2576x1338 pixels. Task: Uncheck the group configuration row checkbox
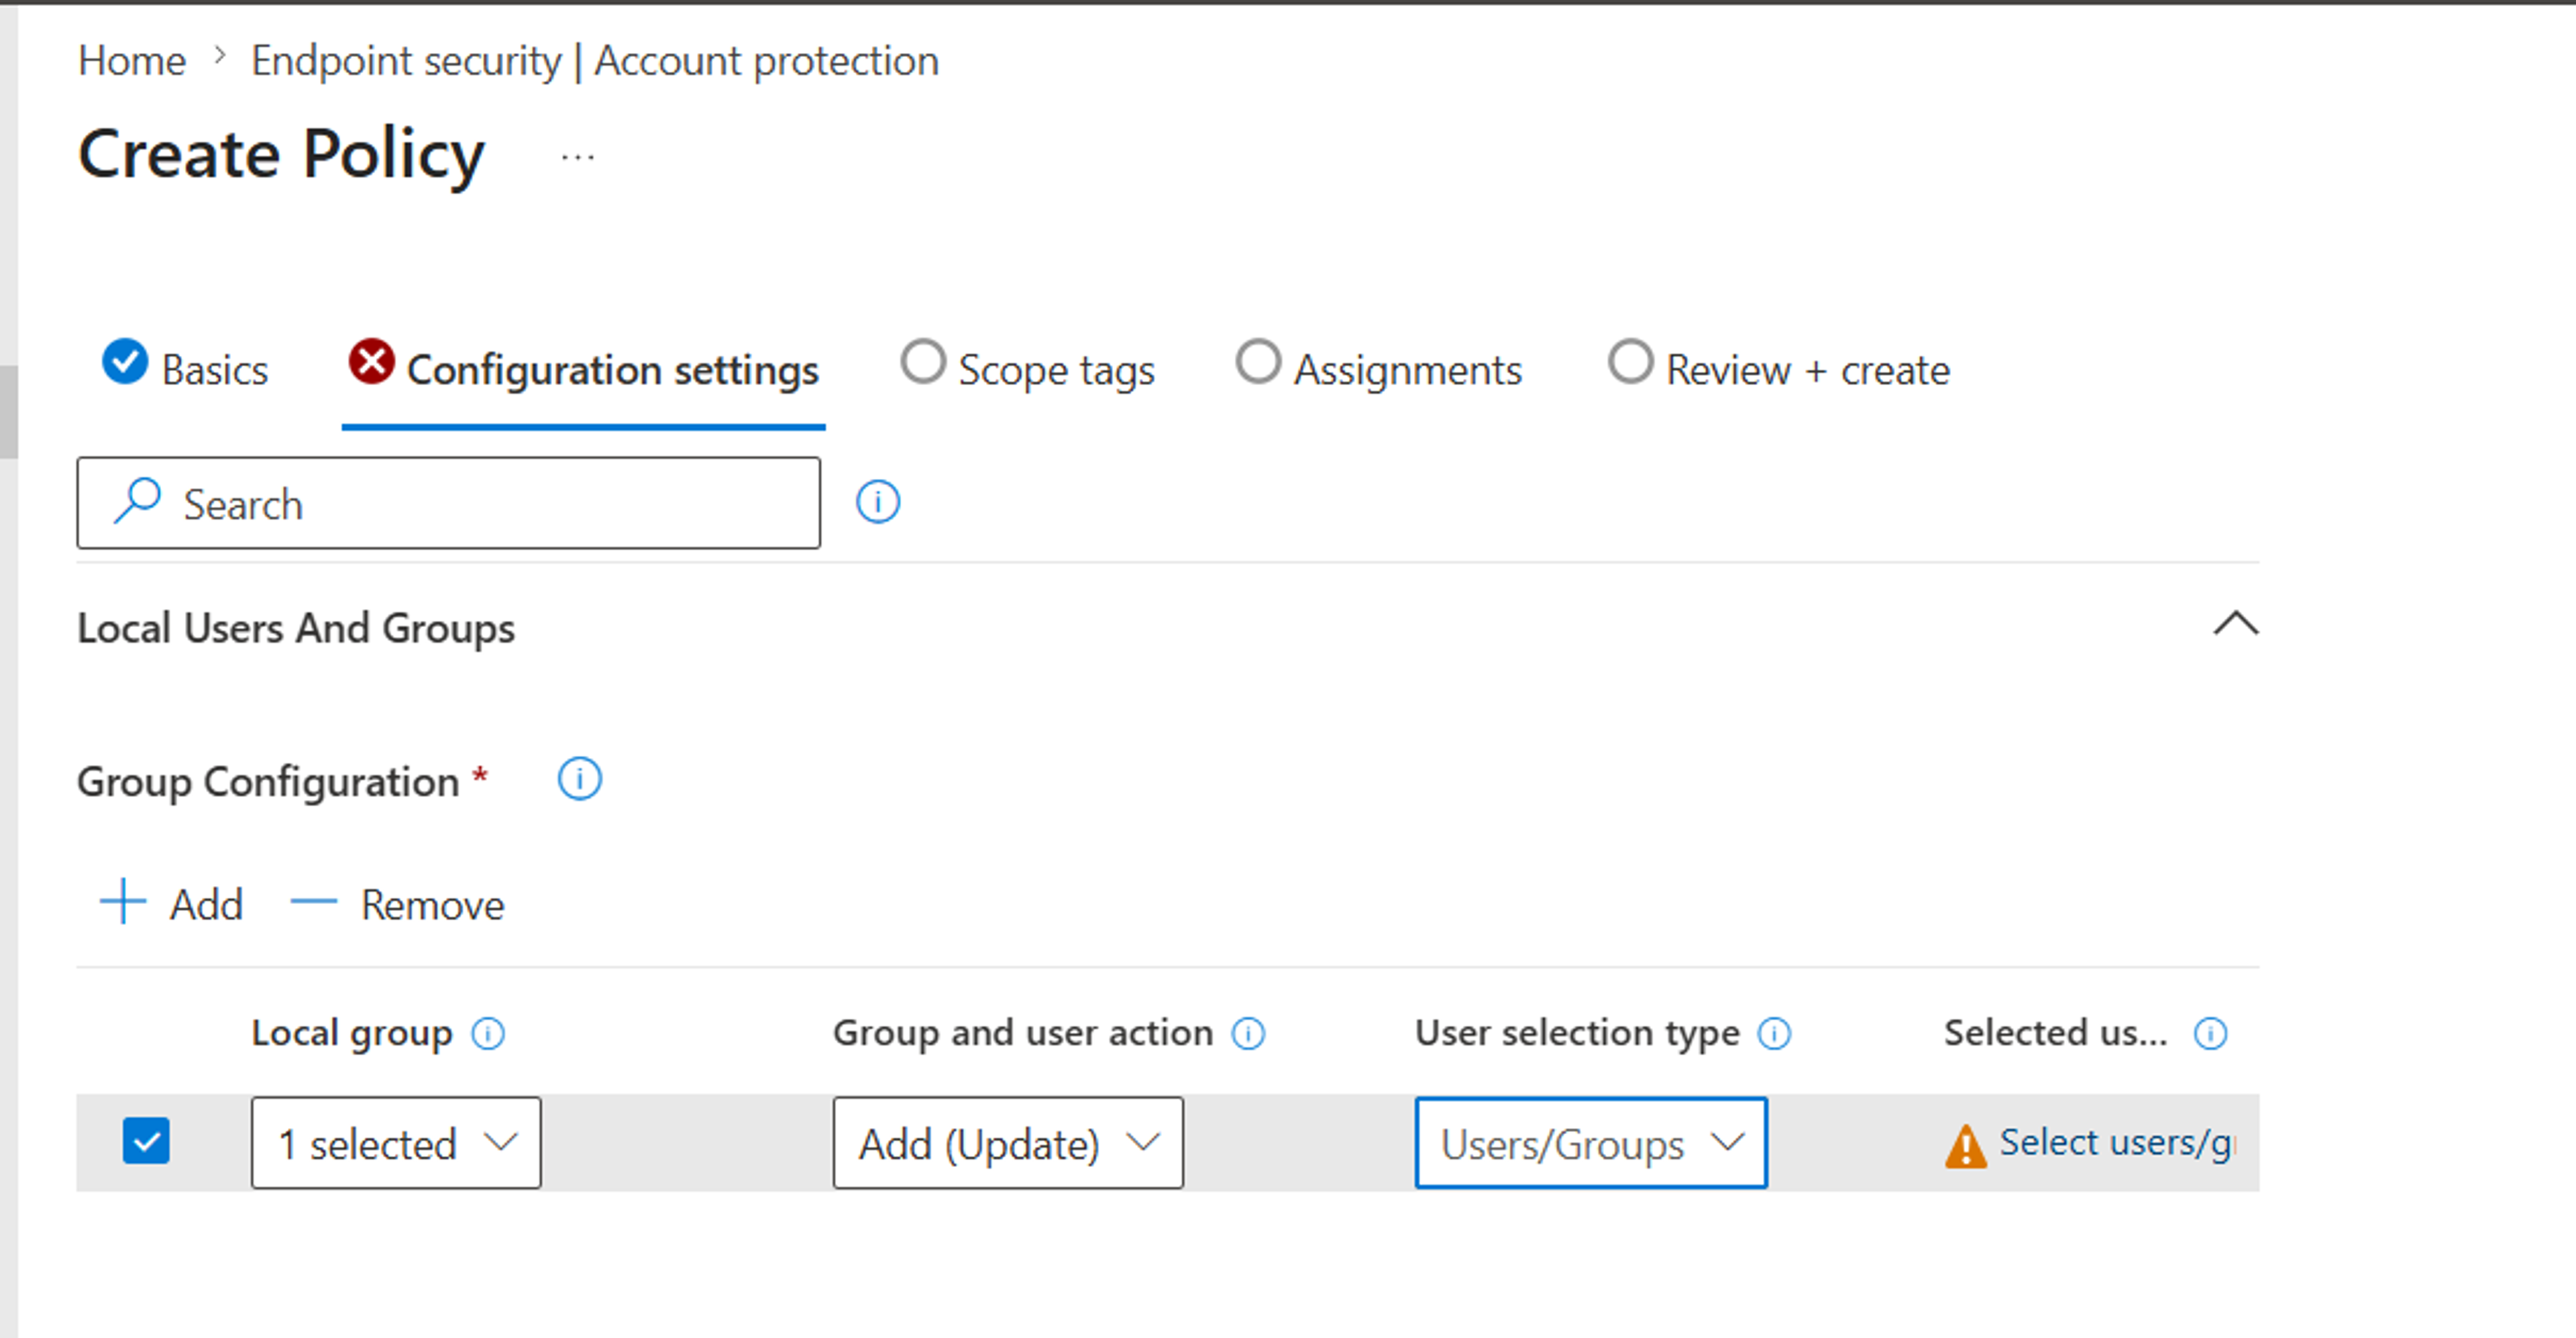[146, 1141]
